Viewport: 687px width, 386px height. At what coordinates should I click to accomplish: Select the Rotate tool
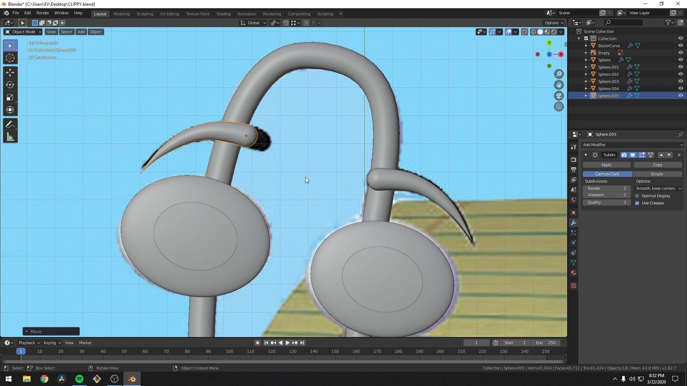click(10, 85)
